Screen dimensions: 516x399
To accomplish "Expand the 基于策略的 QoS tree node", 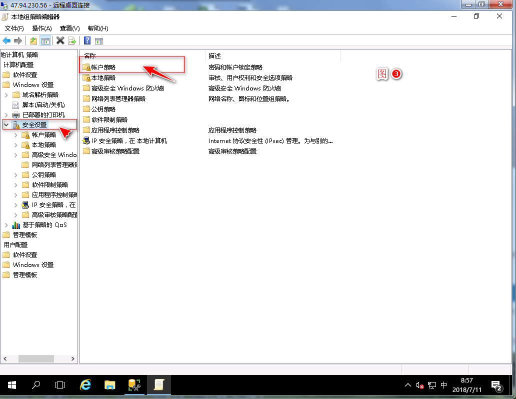I will pyautogui.click(x=6, y=225).
